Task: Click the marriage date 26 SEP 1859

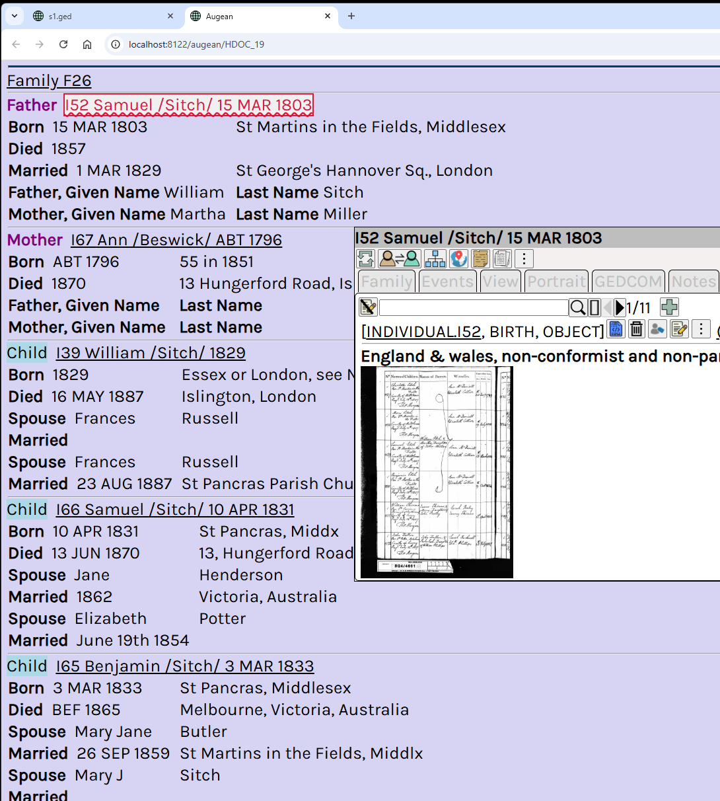Action: pyautogui.click(x=124, y=753)
